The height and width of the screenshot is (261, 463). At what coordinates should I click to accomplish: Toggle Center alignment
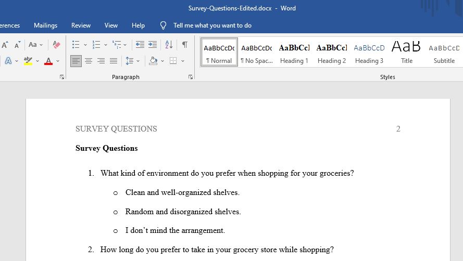coord(89,61)
